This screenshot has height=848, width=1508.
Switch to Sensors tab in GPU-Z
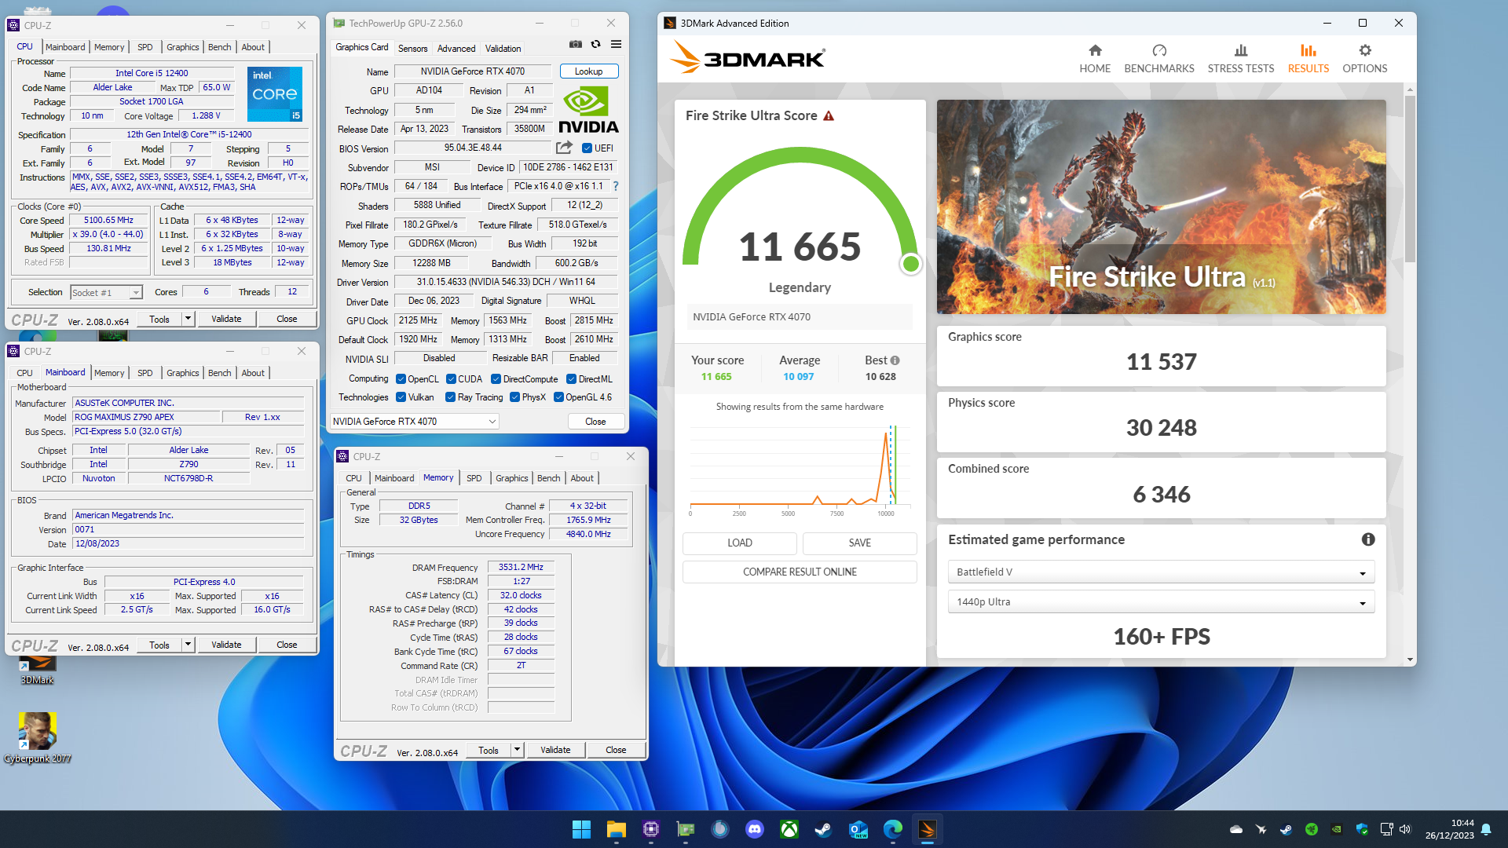[412, 48]
